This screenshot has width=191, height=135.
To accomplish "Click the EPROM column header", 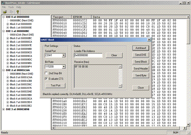I will point(81,17).
